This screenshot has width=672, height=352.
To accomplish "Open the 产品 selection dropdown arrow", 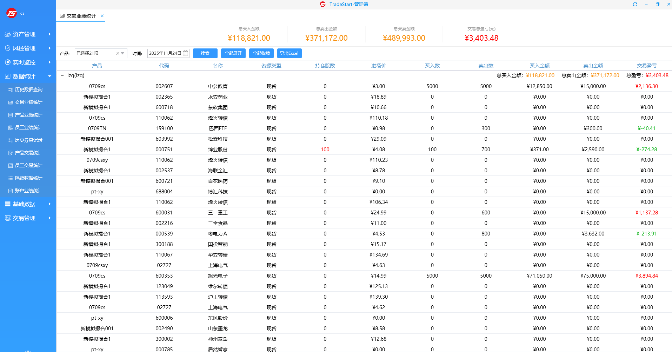I will 122,53.
